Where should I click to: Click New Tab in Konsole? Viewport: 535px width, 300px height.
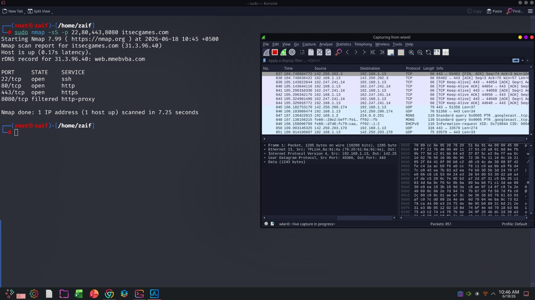(x=13, y=11)
